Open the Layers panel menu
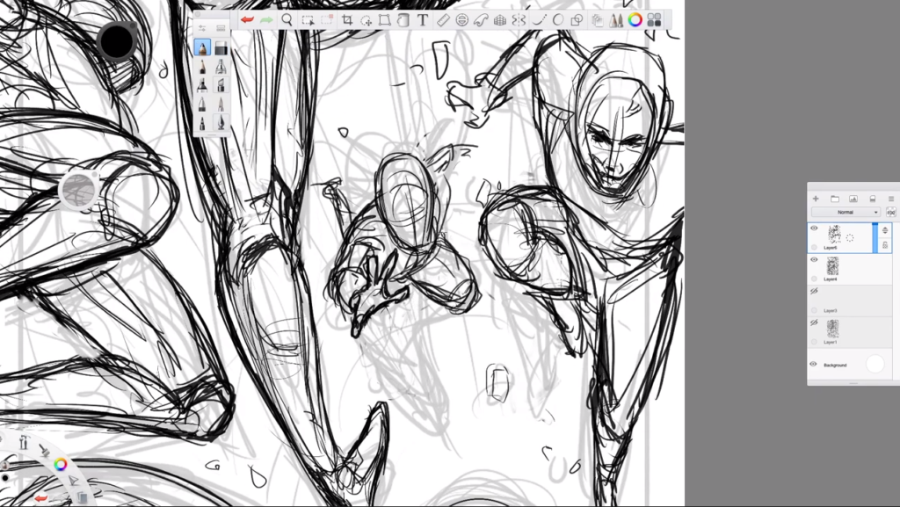The height and width of the screenshot is (507, 900). pos(891,199)
